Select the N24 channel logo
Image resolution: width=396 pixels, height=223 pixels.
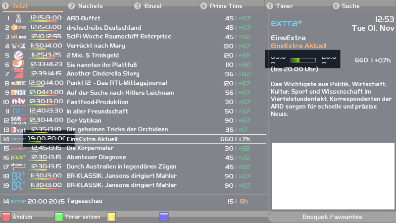click(x=18, y=93)
